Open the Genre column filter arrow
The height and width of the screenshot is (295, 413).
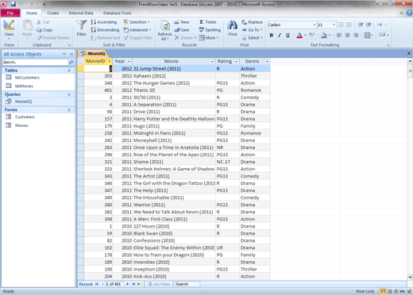[x=267, y=61]
